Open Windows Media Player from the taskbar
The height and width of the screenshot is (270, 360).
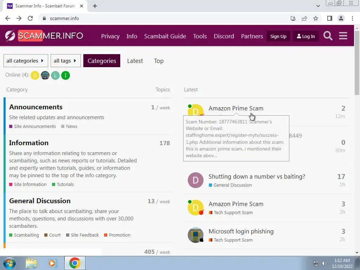tap(52, 263)
